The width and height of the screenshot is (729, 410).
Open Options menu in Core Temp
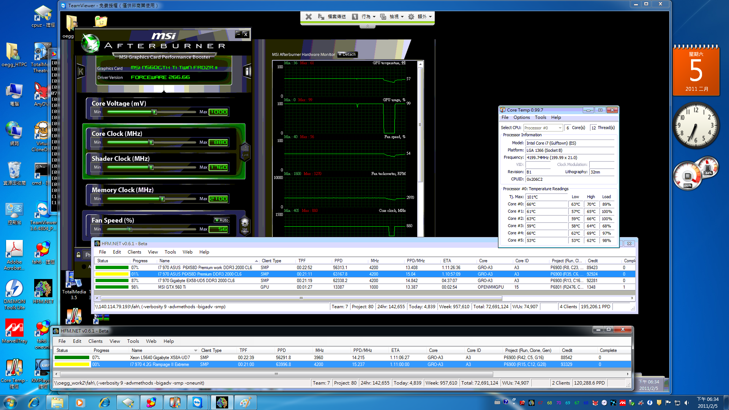click(x=522, y=118)
